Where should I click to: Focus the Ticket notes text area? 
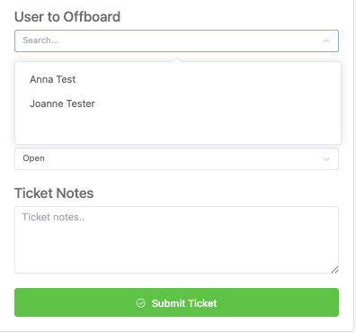[x=176, y=239]
